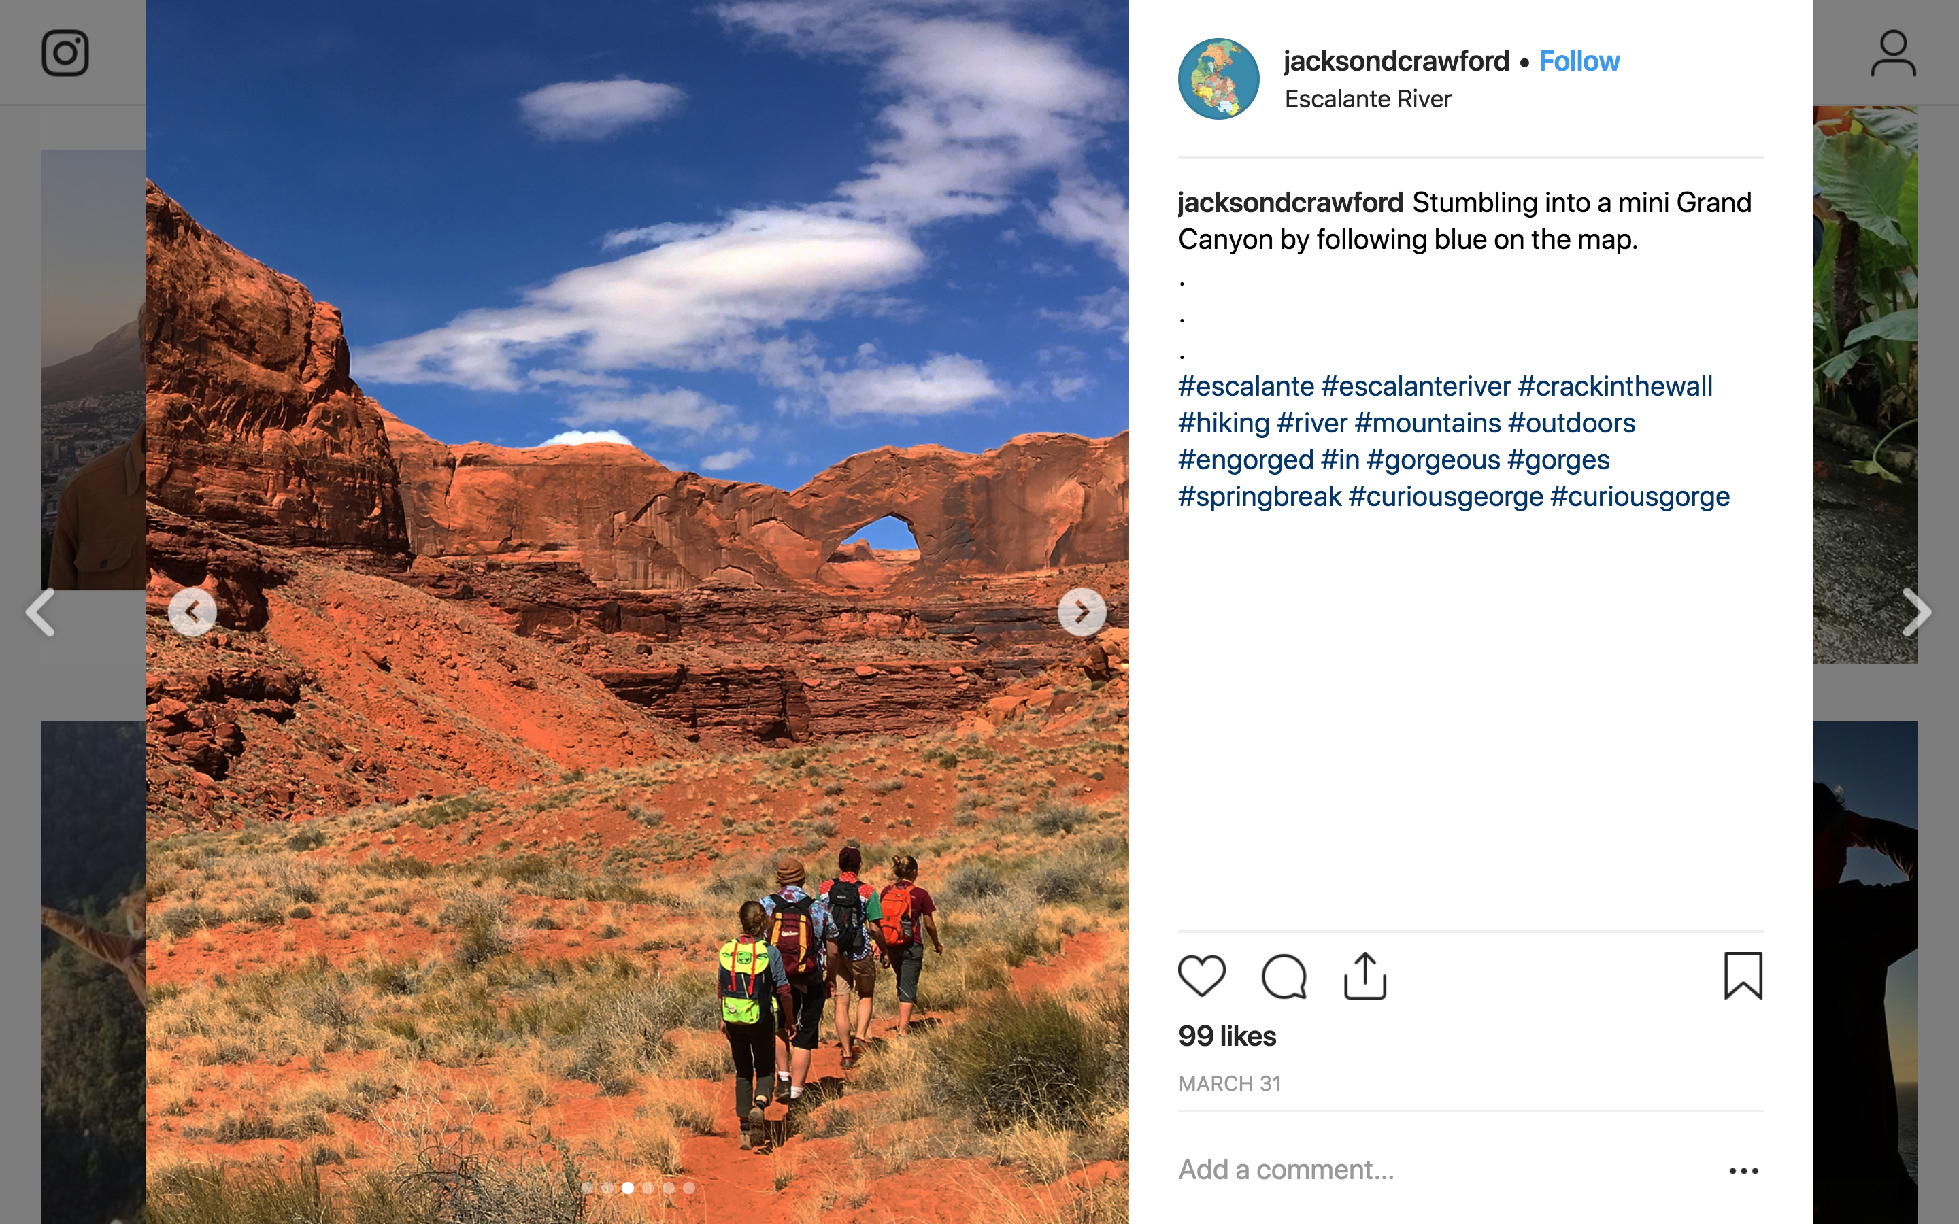The width and height of the screenshot is (1959, 1224).
Task: Click the jacksondcrawford profile avatar
Action: pos(1218,78)
